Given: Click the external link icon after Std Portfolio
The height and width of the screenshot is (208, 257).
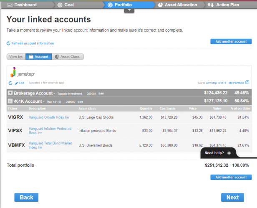Looking at the screenshot, I should pyautogui.click(x=247, y=82).
